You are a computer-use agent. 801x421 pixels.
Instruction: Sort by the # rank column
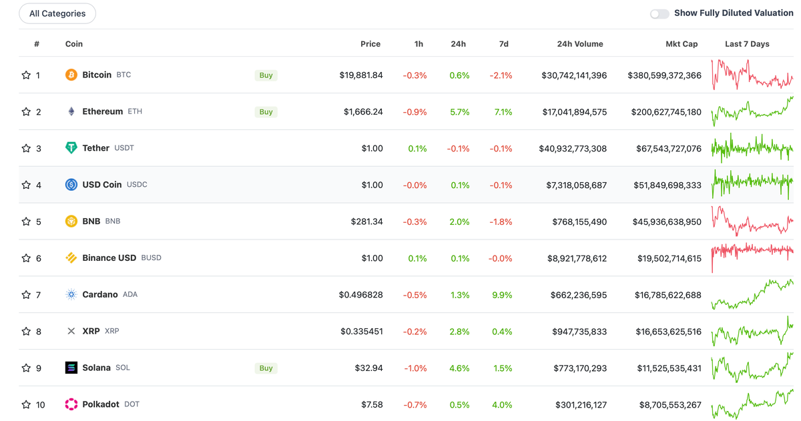pos(37,44)
